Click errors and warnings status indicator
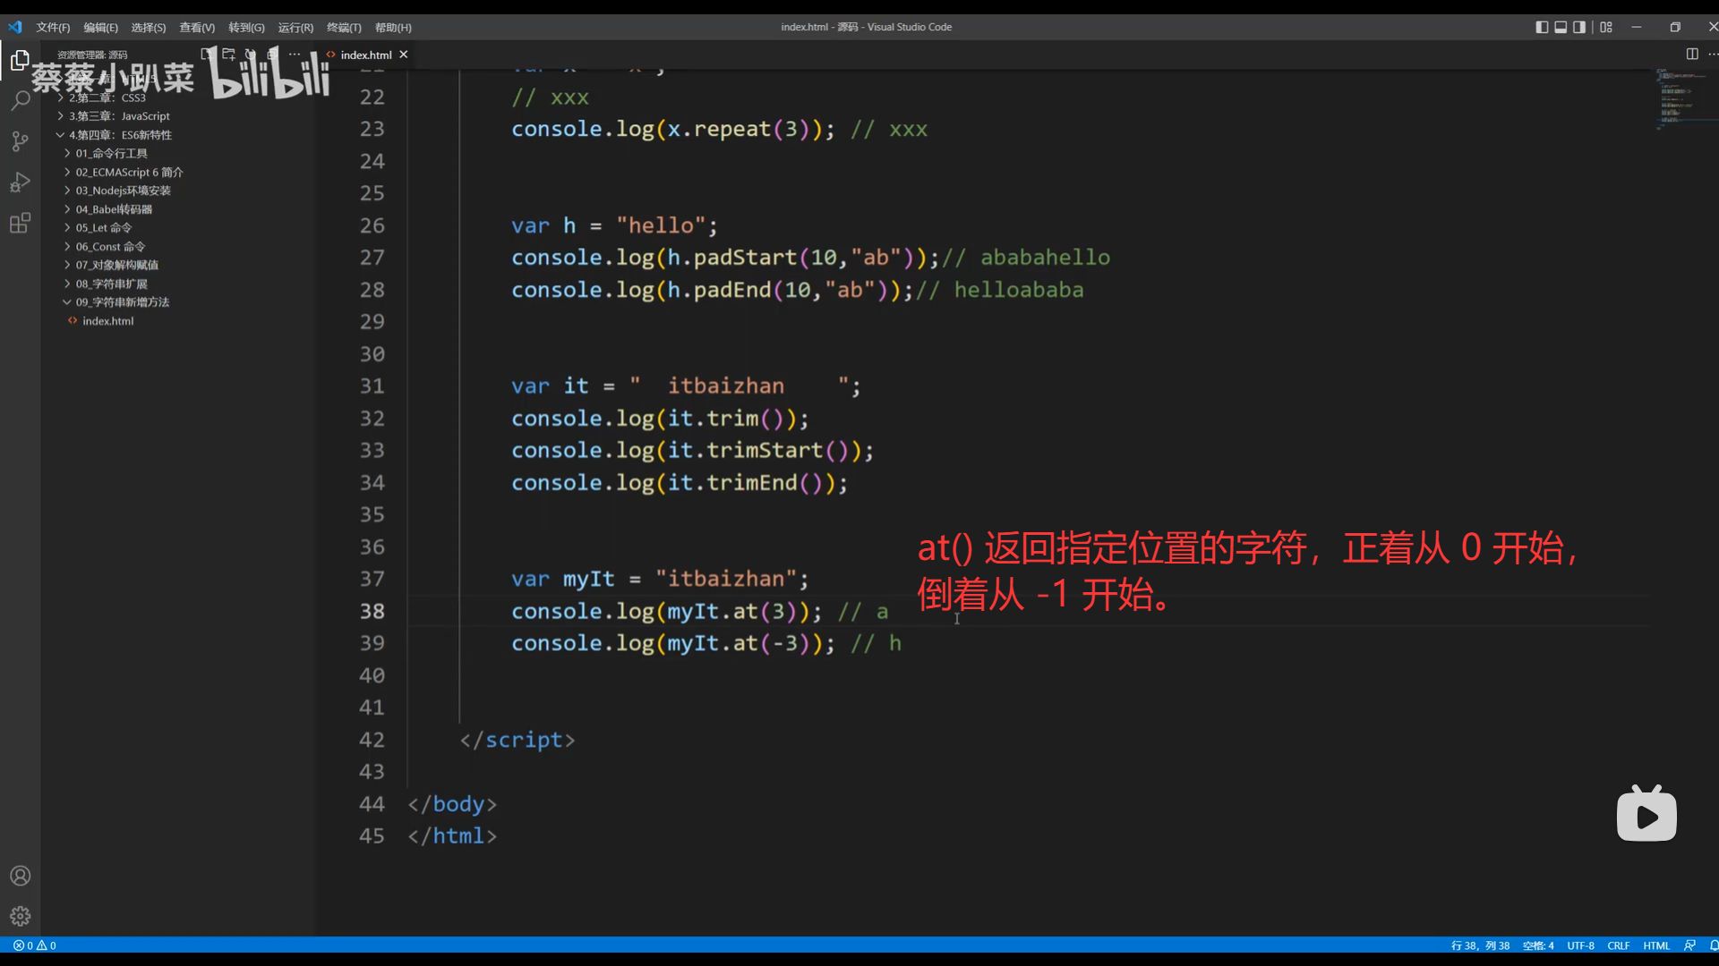Viewport: 1719px width, 966px height. point(35,945)
